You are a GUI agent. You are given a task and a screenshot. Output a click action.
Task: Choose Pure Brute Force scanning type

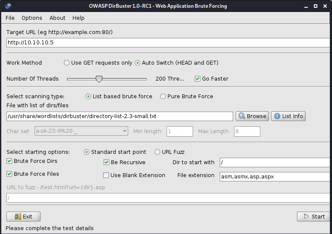click(x=163, y=97)
